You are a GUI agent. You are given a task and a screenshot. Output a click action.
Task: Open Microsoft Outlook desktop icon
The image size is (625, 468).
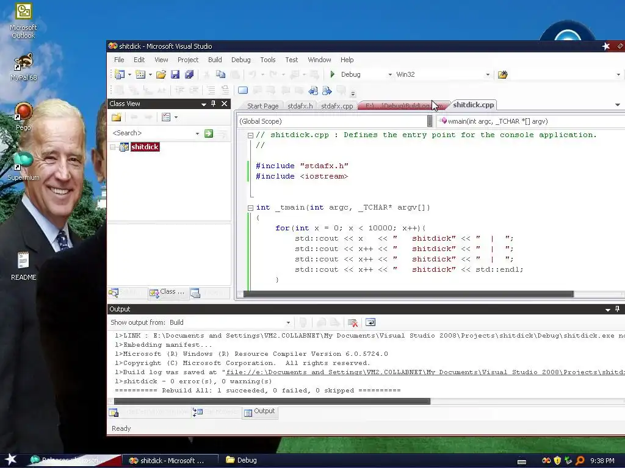coord(23,21)
